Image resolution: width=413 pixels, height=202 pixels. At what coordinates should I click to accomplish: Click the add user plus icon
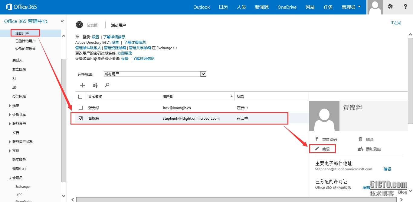[82, 85]
